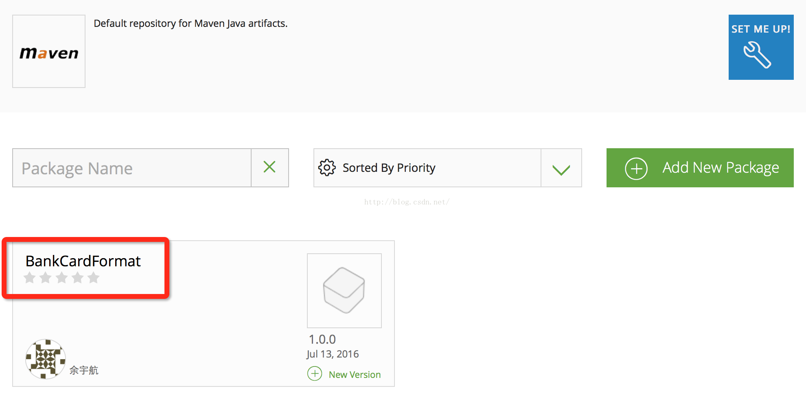Clear the Package Name search with X
The image size is (806, 395).
click(269, 167)
